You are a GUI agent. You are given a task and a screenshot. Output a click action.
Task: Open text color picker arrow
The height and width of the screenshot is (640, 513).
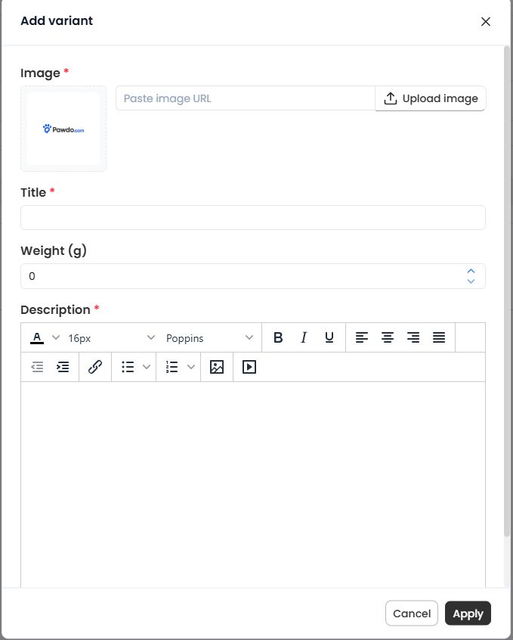pos(56,337)
